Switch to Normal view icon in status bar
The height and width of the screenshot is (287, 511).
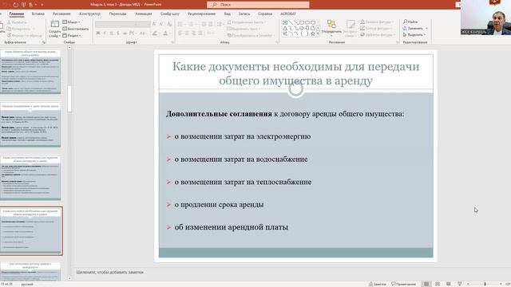(x=426, y=284)
